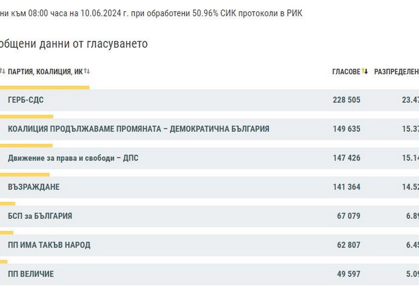Click yellow bar above ВЪЗРАЖДАНЕ row
The width and height of the screenshot is (419, 287).
[25, 175]
